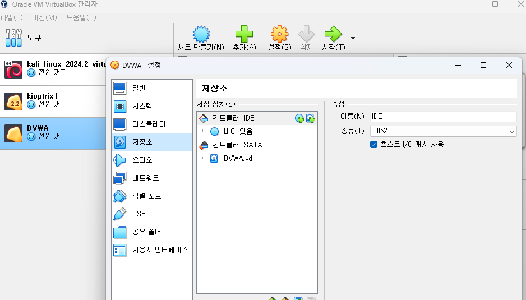Select the DVWA virtual machine entry
The width and height of the screenshot is (526, 300).
point(53,133)
